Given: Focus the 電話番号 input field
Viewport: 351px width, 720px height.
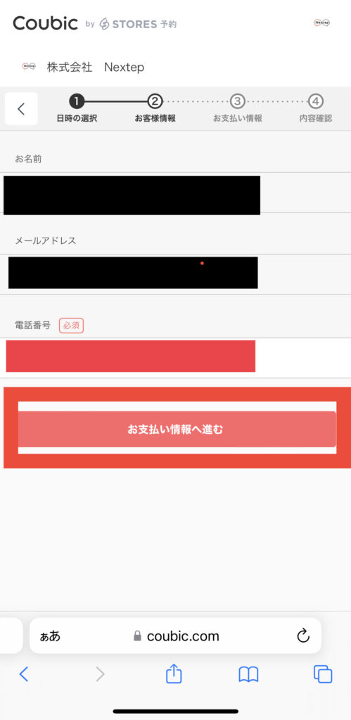Looking at the screenshot, I should (176, 358).
